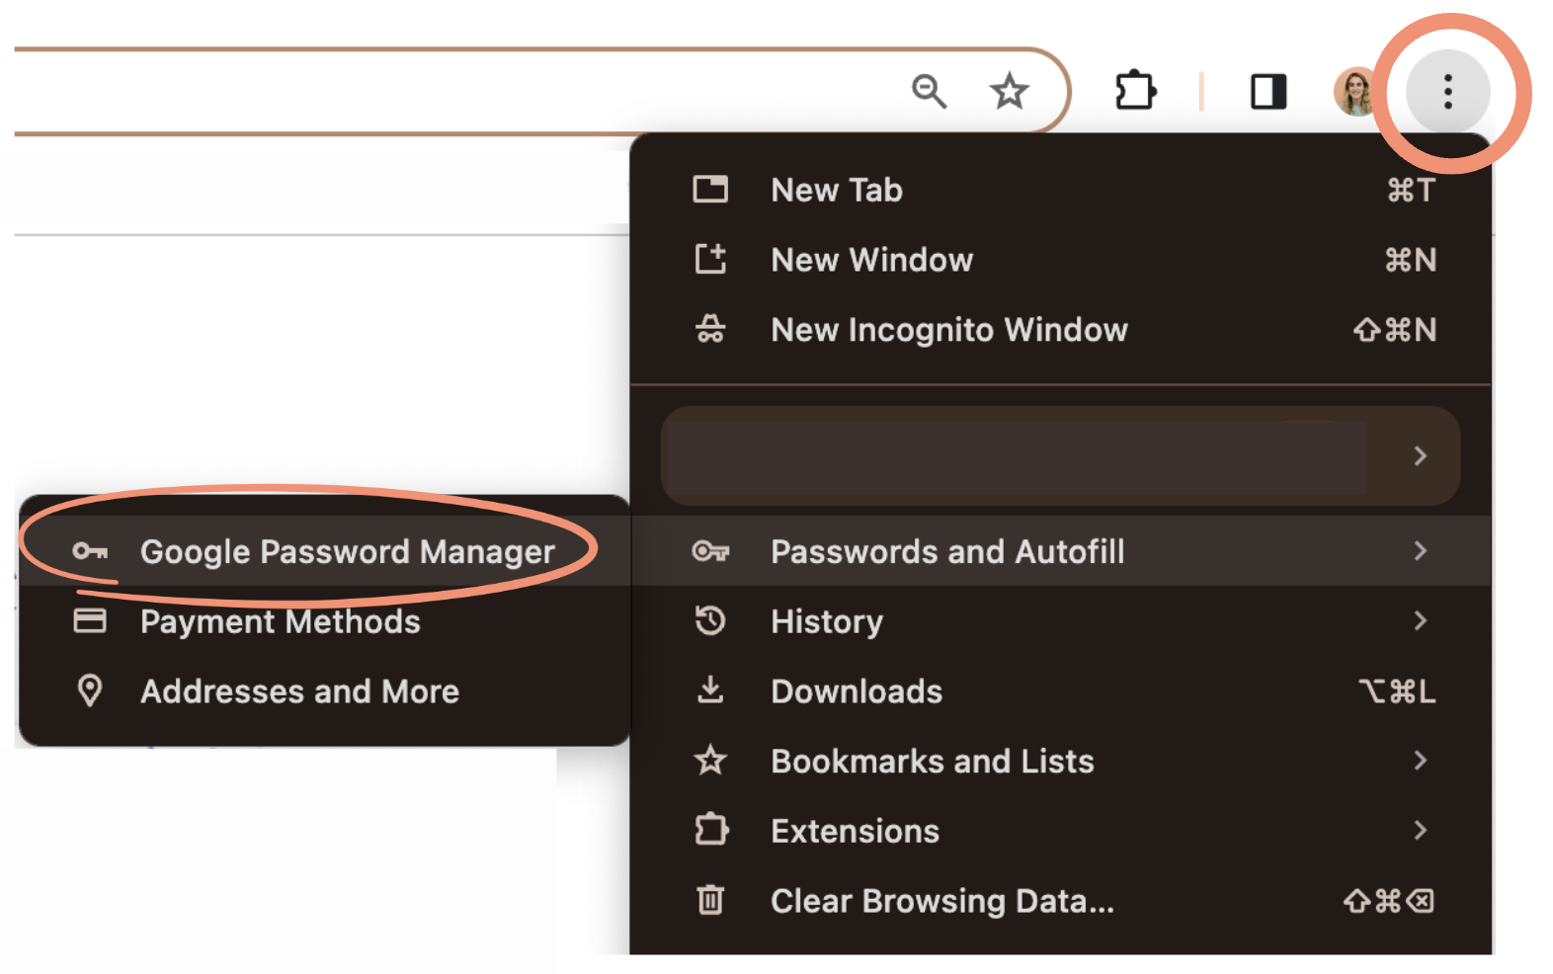Viewport: 1553px width, 974px height.
Task: Open Addresses and More
Action: pyautogui.click(x=324, y=691)
